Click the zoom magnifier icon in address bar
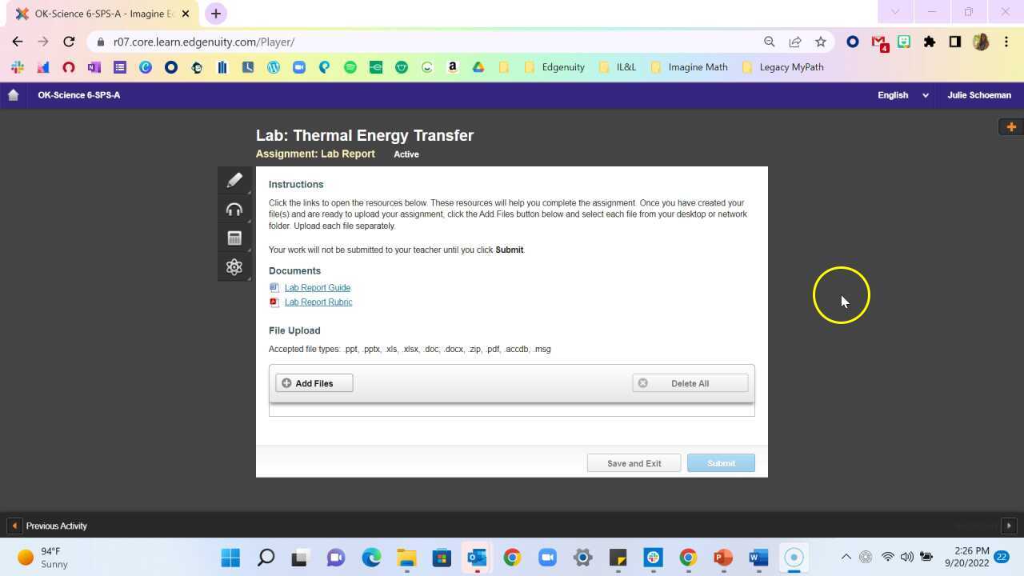 pos(770,42)
